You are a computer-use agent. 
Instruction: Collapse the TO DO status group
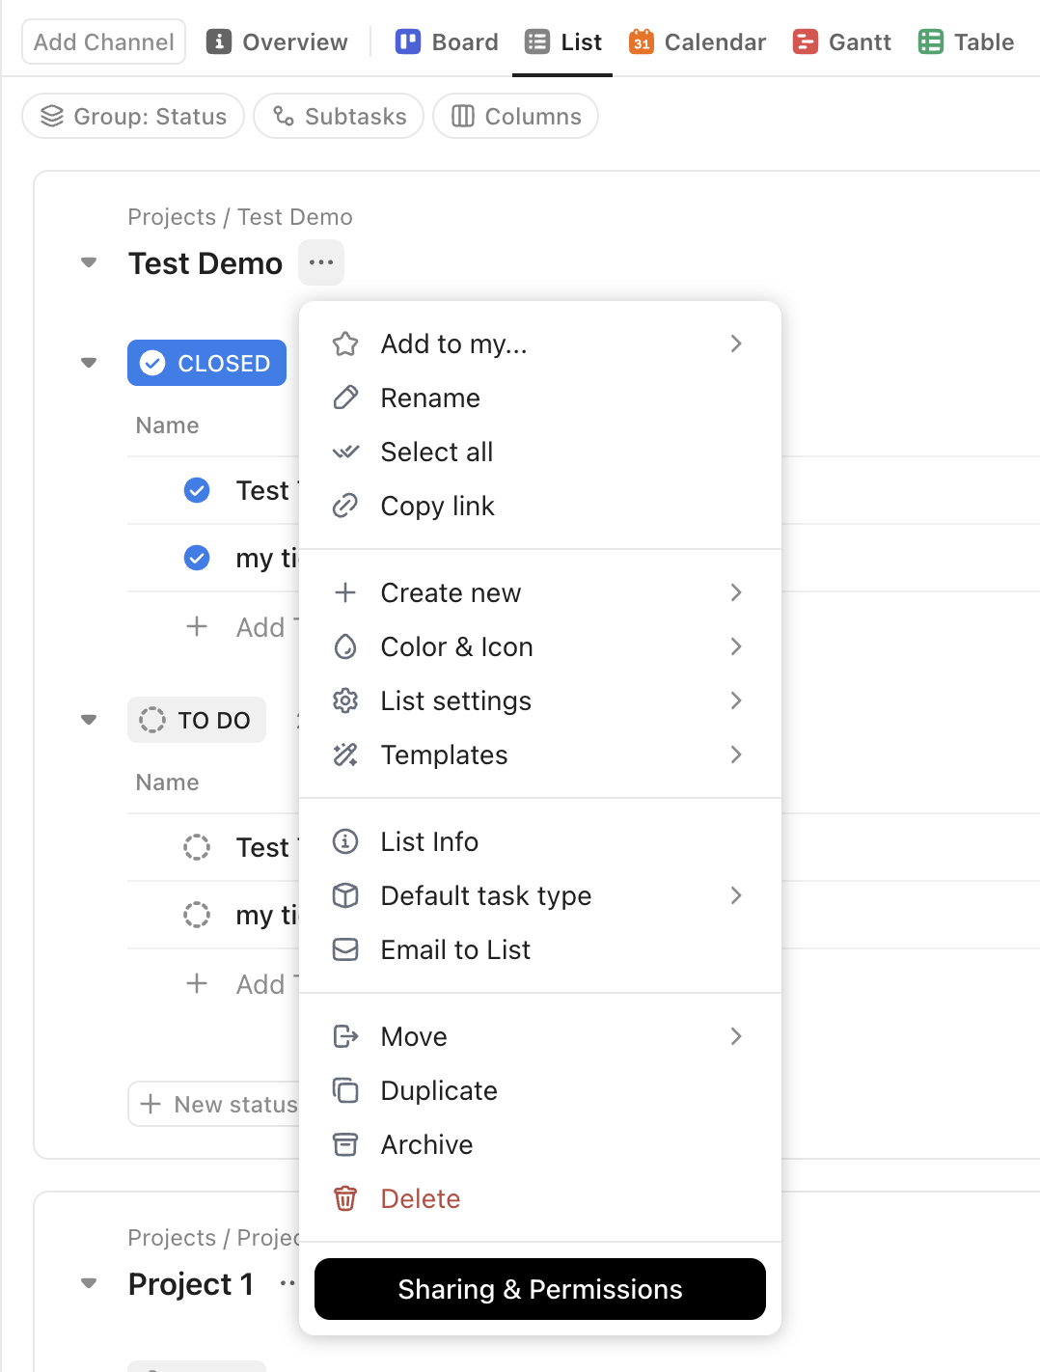(89, 720)
